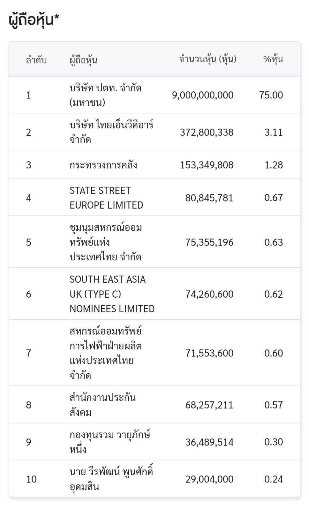Viewport: 309px width, 511px height.
Task: Select the ผู้ถือหุ้น column header
Action: [x=84, y=59]
